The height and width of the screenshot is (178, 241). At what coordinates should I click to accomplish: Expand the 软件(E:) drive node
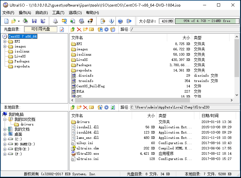(x=5, y=149)
